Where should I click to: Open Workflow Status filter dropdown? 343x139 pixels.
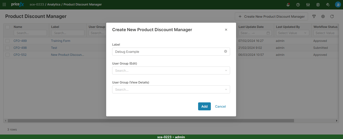[x=326, y=33]
